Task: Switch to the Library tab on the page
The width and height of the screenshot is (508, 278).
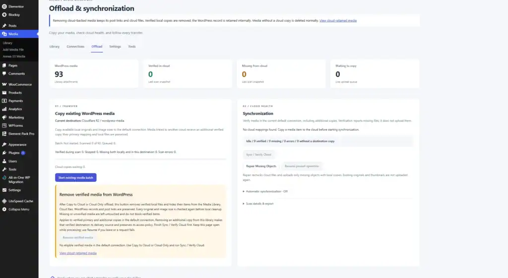Action: click(55, 46)
